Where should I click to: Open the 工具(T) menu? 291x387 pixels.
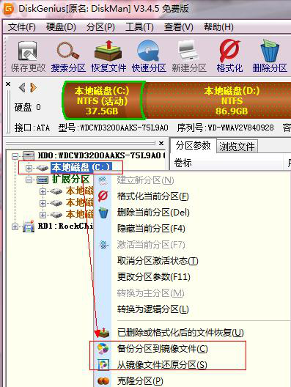point(139,27)
